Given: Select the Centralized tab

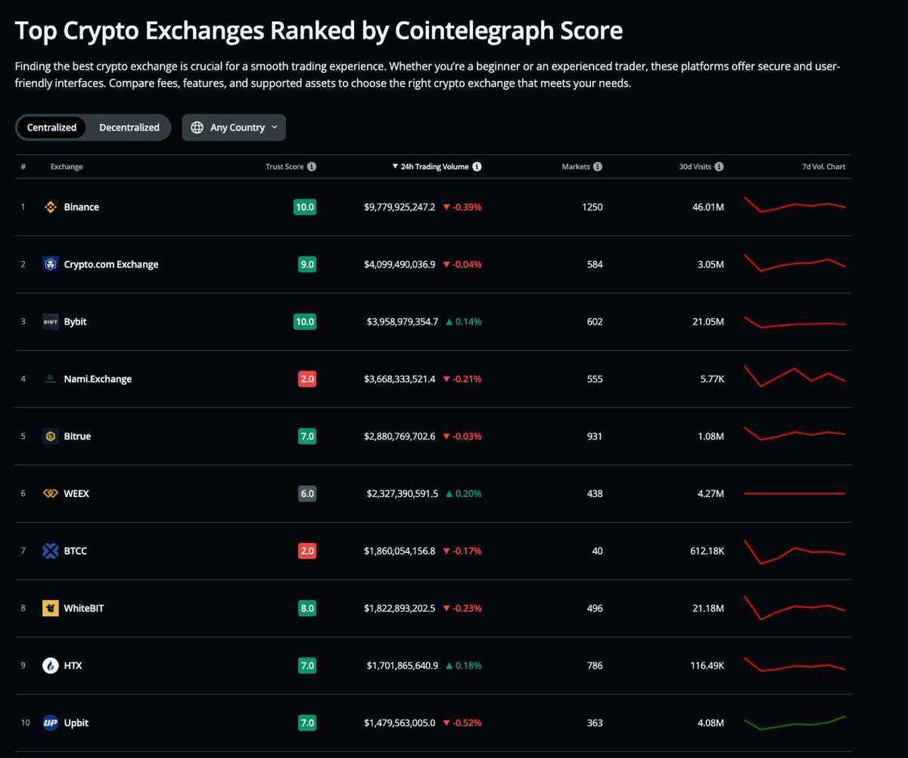Looking at the screenshot, I should [51, 127].
